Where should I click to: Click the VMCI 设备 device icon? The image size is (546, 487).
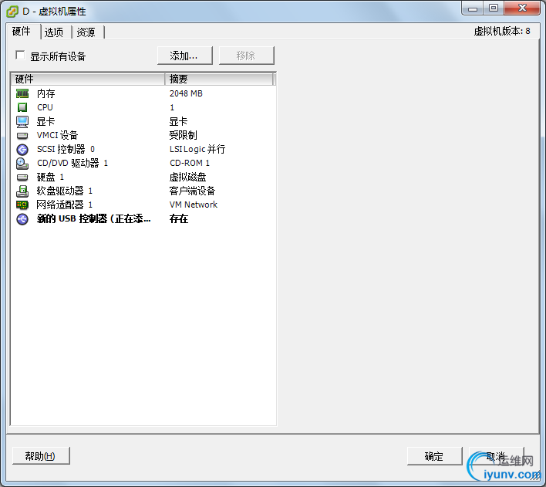tap(22, 135)
